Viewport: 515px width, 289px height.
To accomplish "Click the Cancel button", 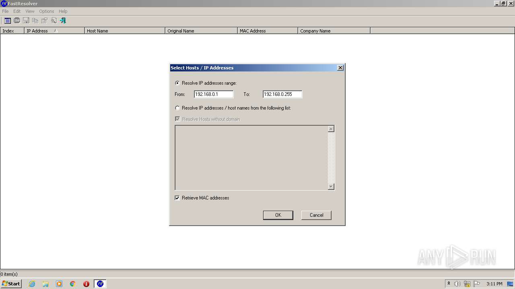I will click(316, 215).
